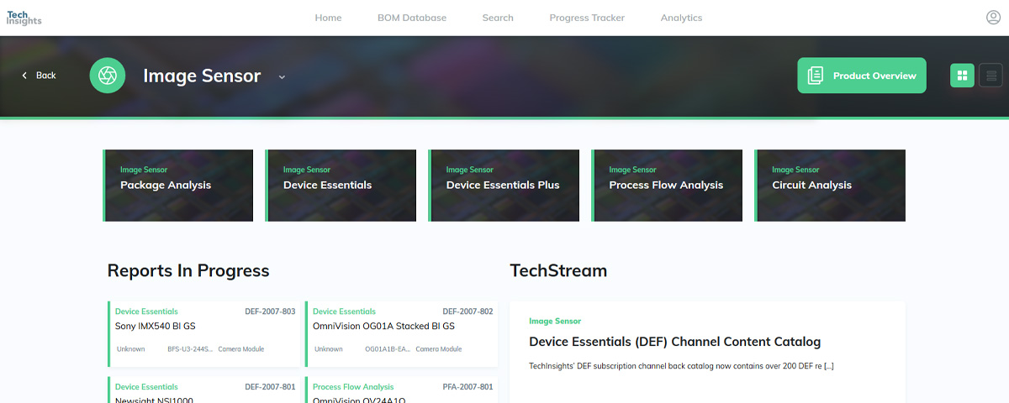Click the TechStream heading

click(x=558, y=270)
